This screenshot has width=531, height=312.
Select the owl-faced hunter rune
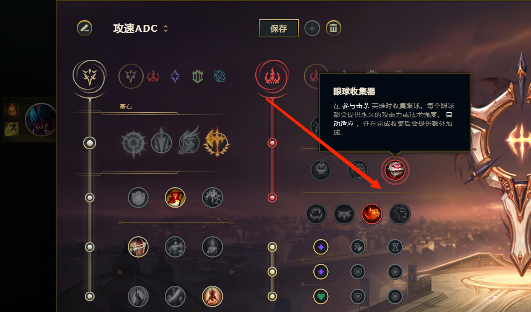pos(344,214)
